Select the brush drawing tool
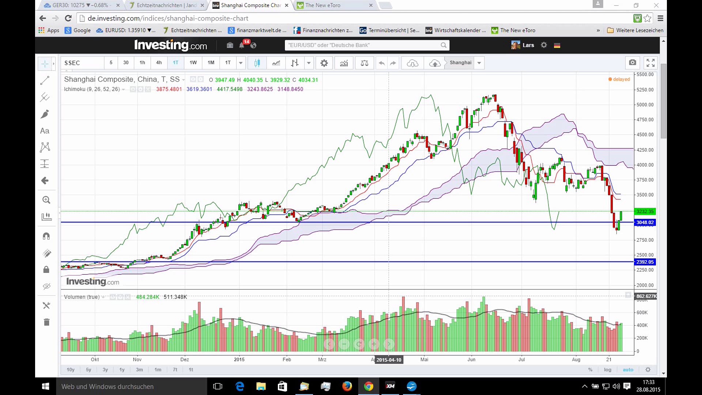The height and width of the screenshot is (395, 702). click(x=45, y=114)
